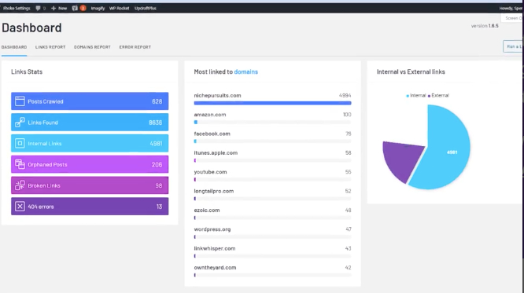This screenshot has width=524, height=293.
Task: Click the Links Found stat bar count
Action: [x=156, y=123]
